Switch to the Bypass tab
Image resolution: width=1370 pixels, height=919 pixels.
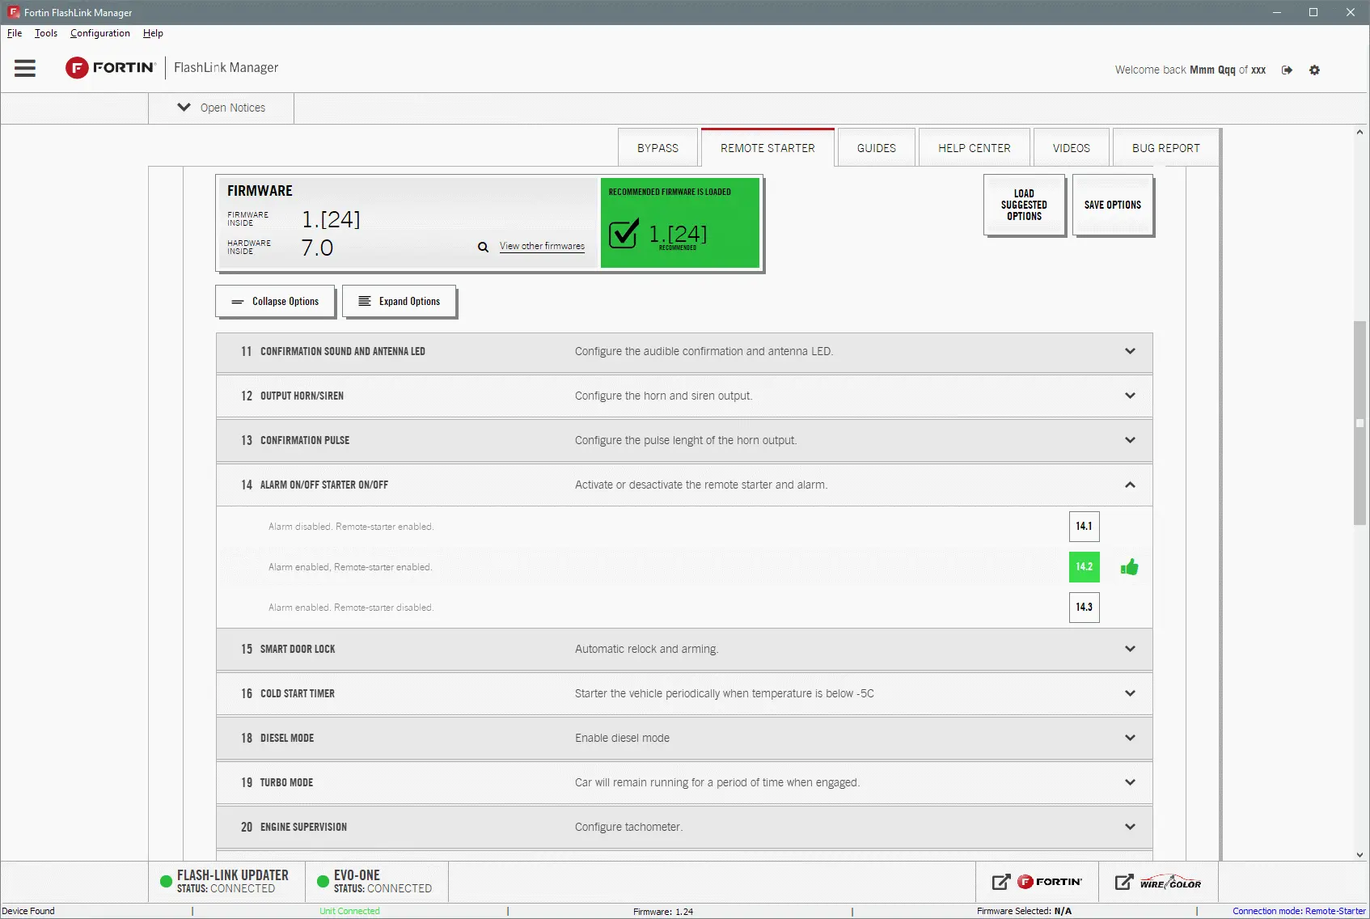point(658,148)
